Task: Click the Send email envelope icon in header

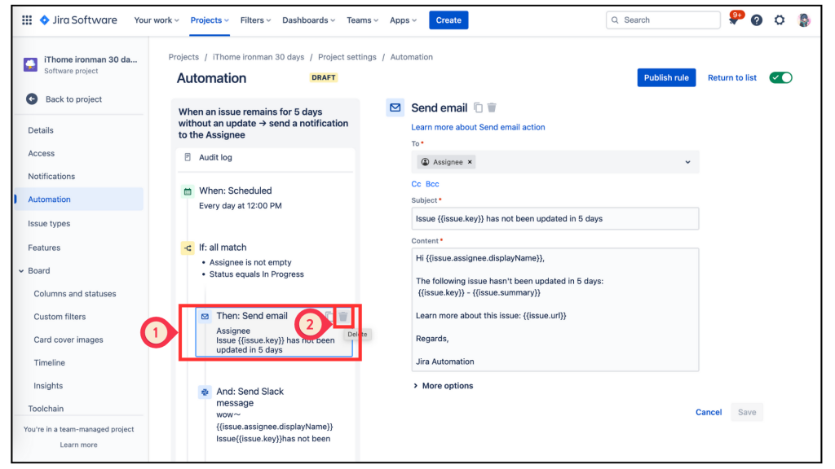Action: pos(395,108)
